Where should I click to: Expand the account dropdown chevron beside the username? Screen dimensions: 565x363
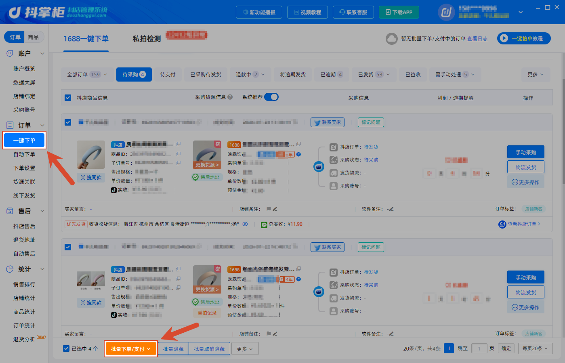click(x=521, y=13)
